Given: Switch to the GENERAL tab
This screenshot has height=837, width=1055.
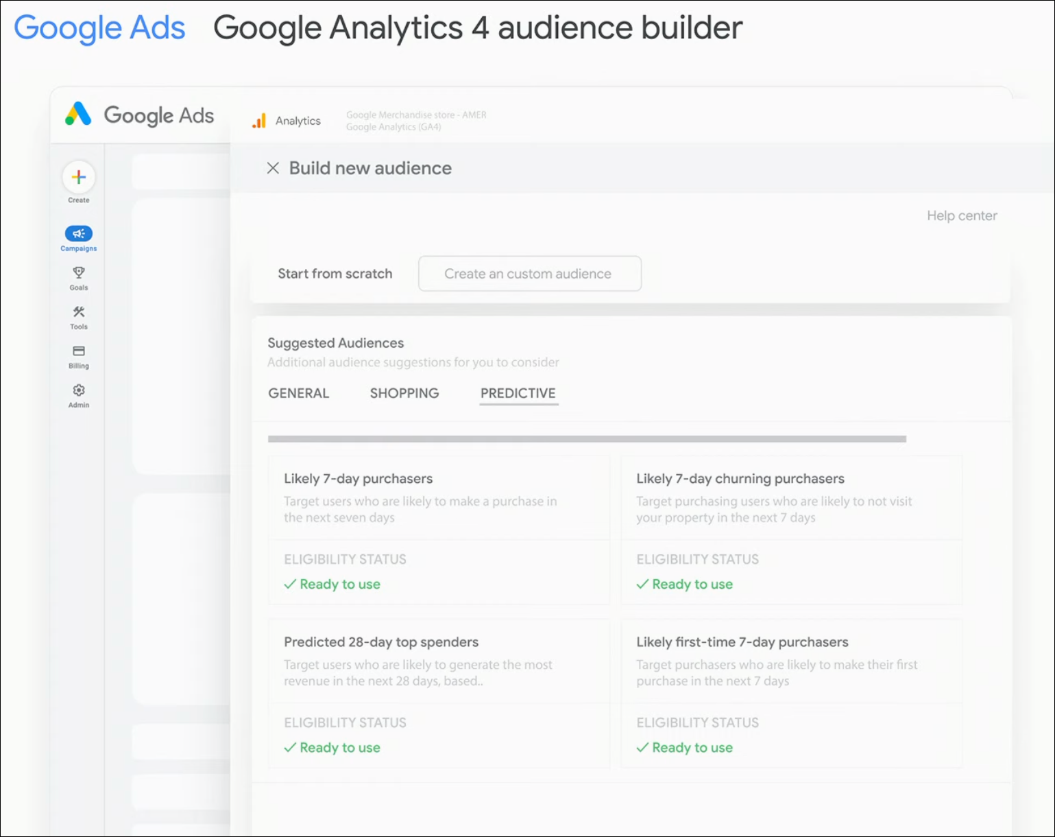Looking at the screenshot, I should click(x=299, y=393).
